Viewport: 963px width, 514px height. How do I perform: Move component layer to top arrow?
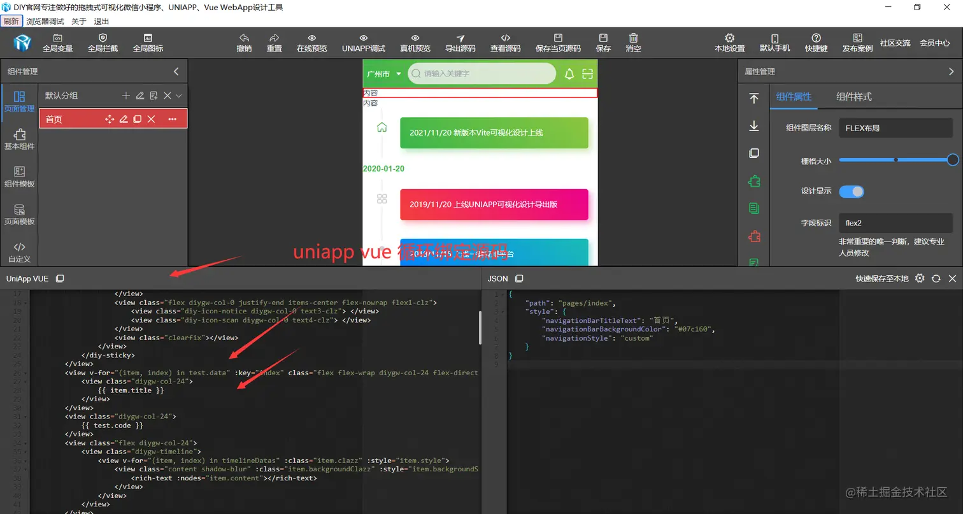[x=754, y=98]
